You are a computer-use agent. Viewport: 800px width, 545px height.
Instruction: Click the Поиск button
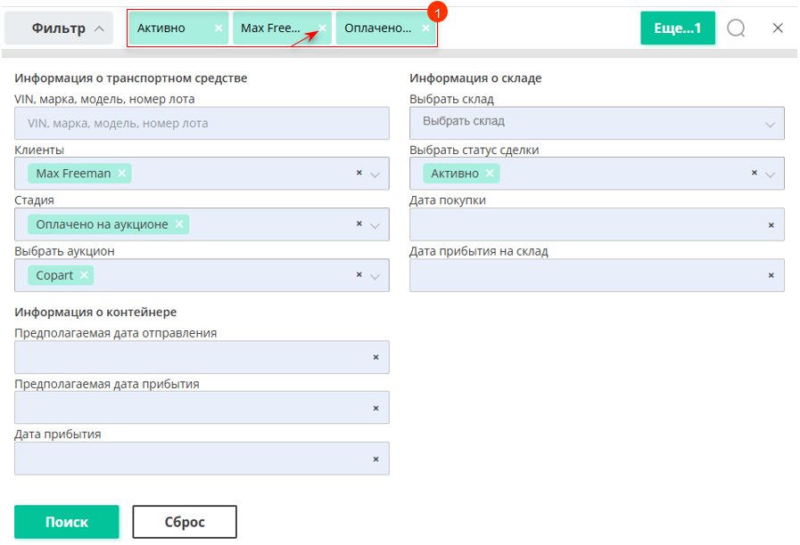(x=67, y=522)
